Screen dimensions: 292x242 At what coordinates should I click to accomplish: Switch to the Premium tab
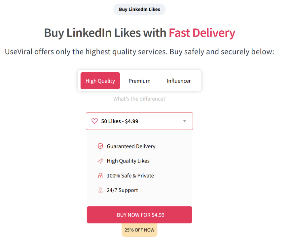139,81
